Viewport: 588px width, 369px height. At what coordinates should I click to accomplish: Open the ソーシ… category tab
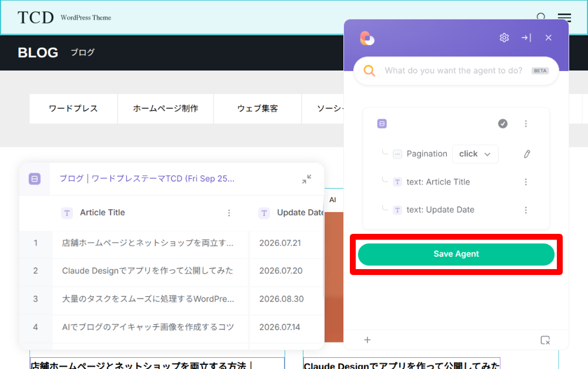[323, 109]
